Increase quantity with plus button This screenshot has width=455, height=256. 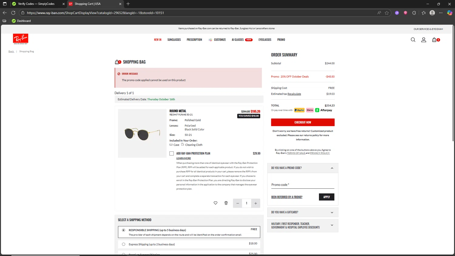tap(256, 203)
